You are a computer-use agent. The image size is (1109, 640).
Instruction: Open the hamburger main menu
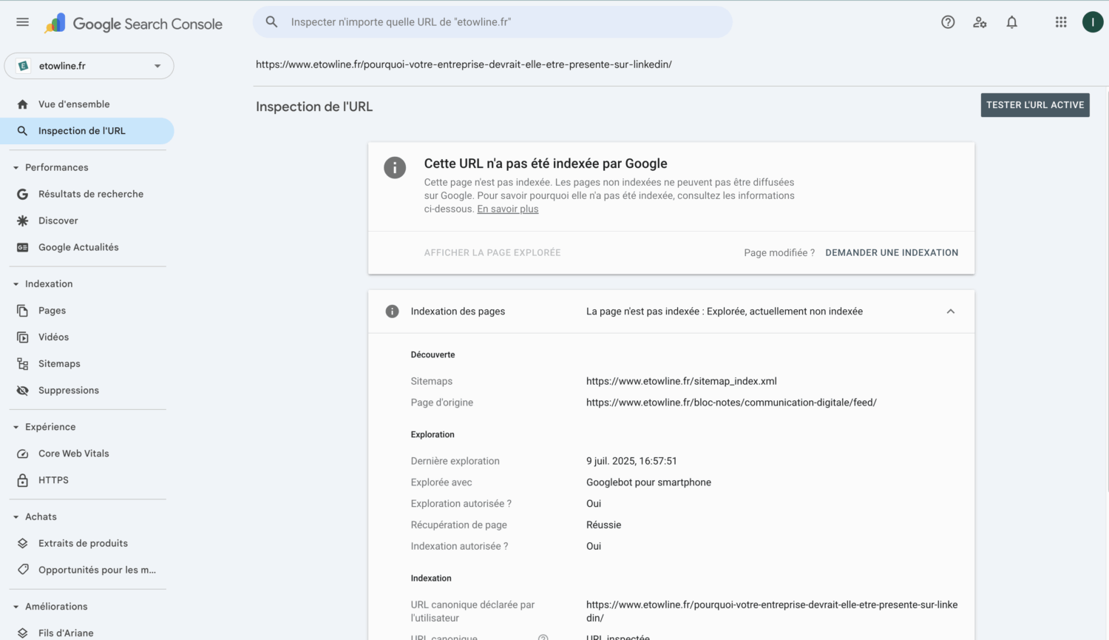click(x=22, y=22)
